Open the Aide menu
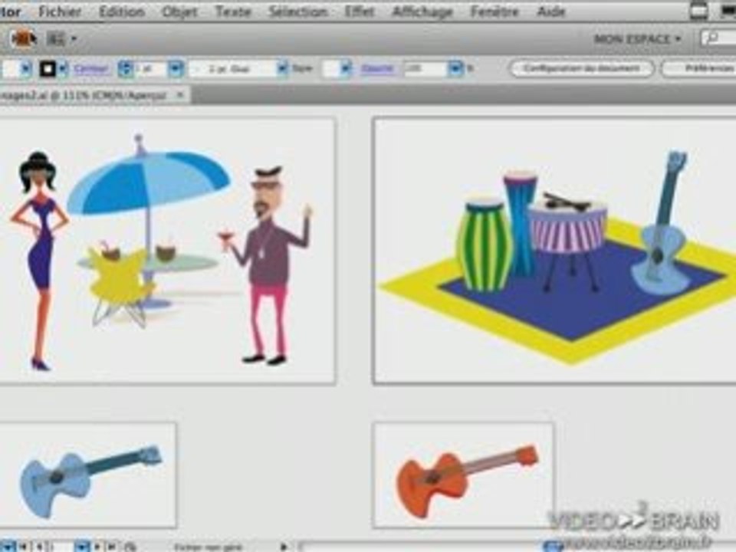This screenshot has height=552, width=736. 551,11
